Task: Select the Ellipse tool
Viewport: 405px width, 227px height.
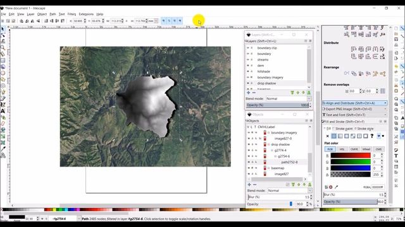Action: [3, 73]
